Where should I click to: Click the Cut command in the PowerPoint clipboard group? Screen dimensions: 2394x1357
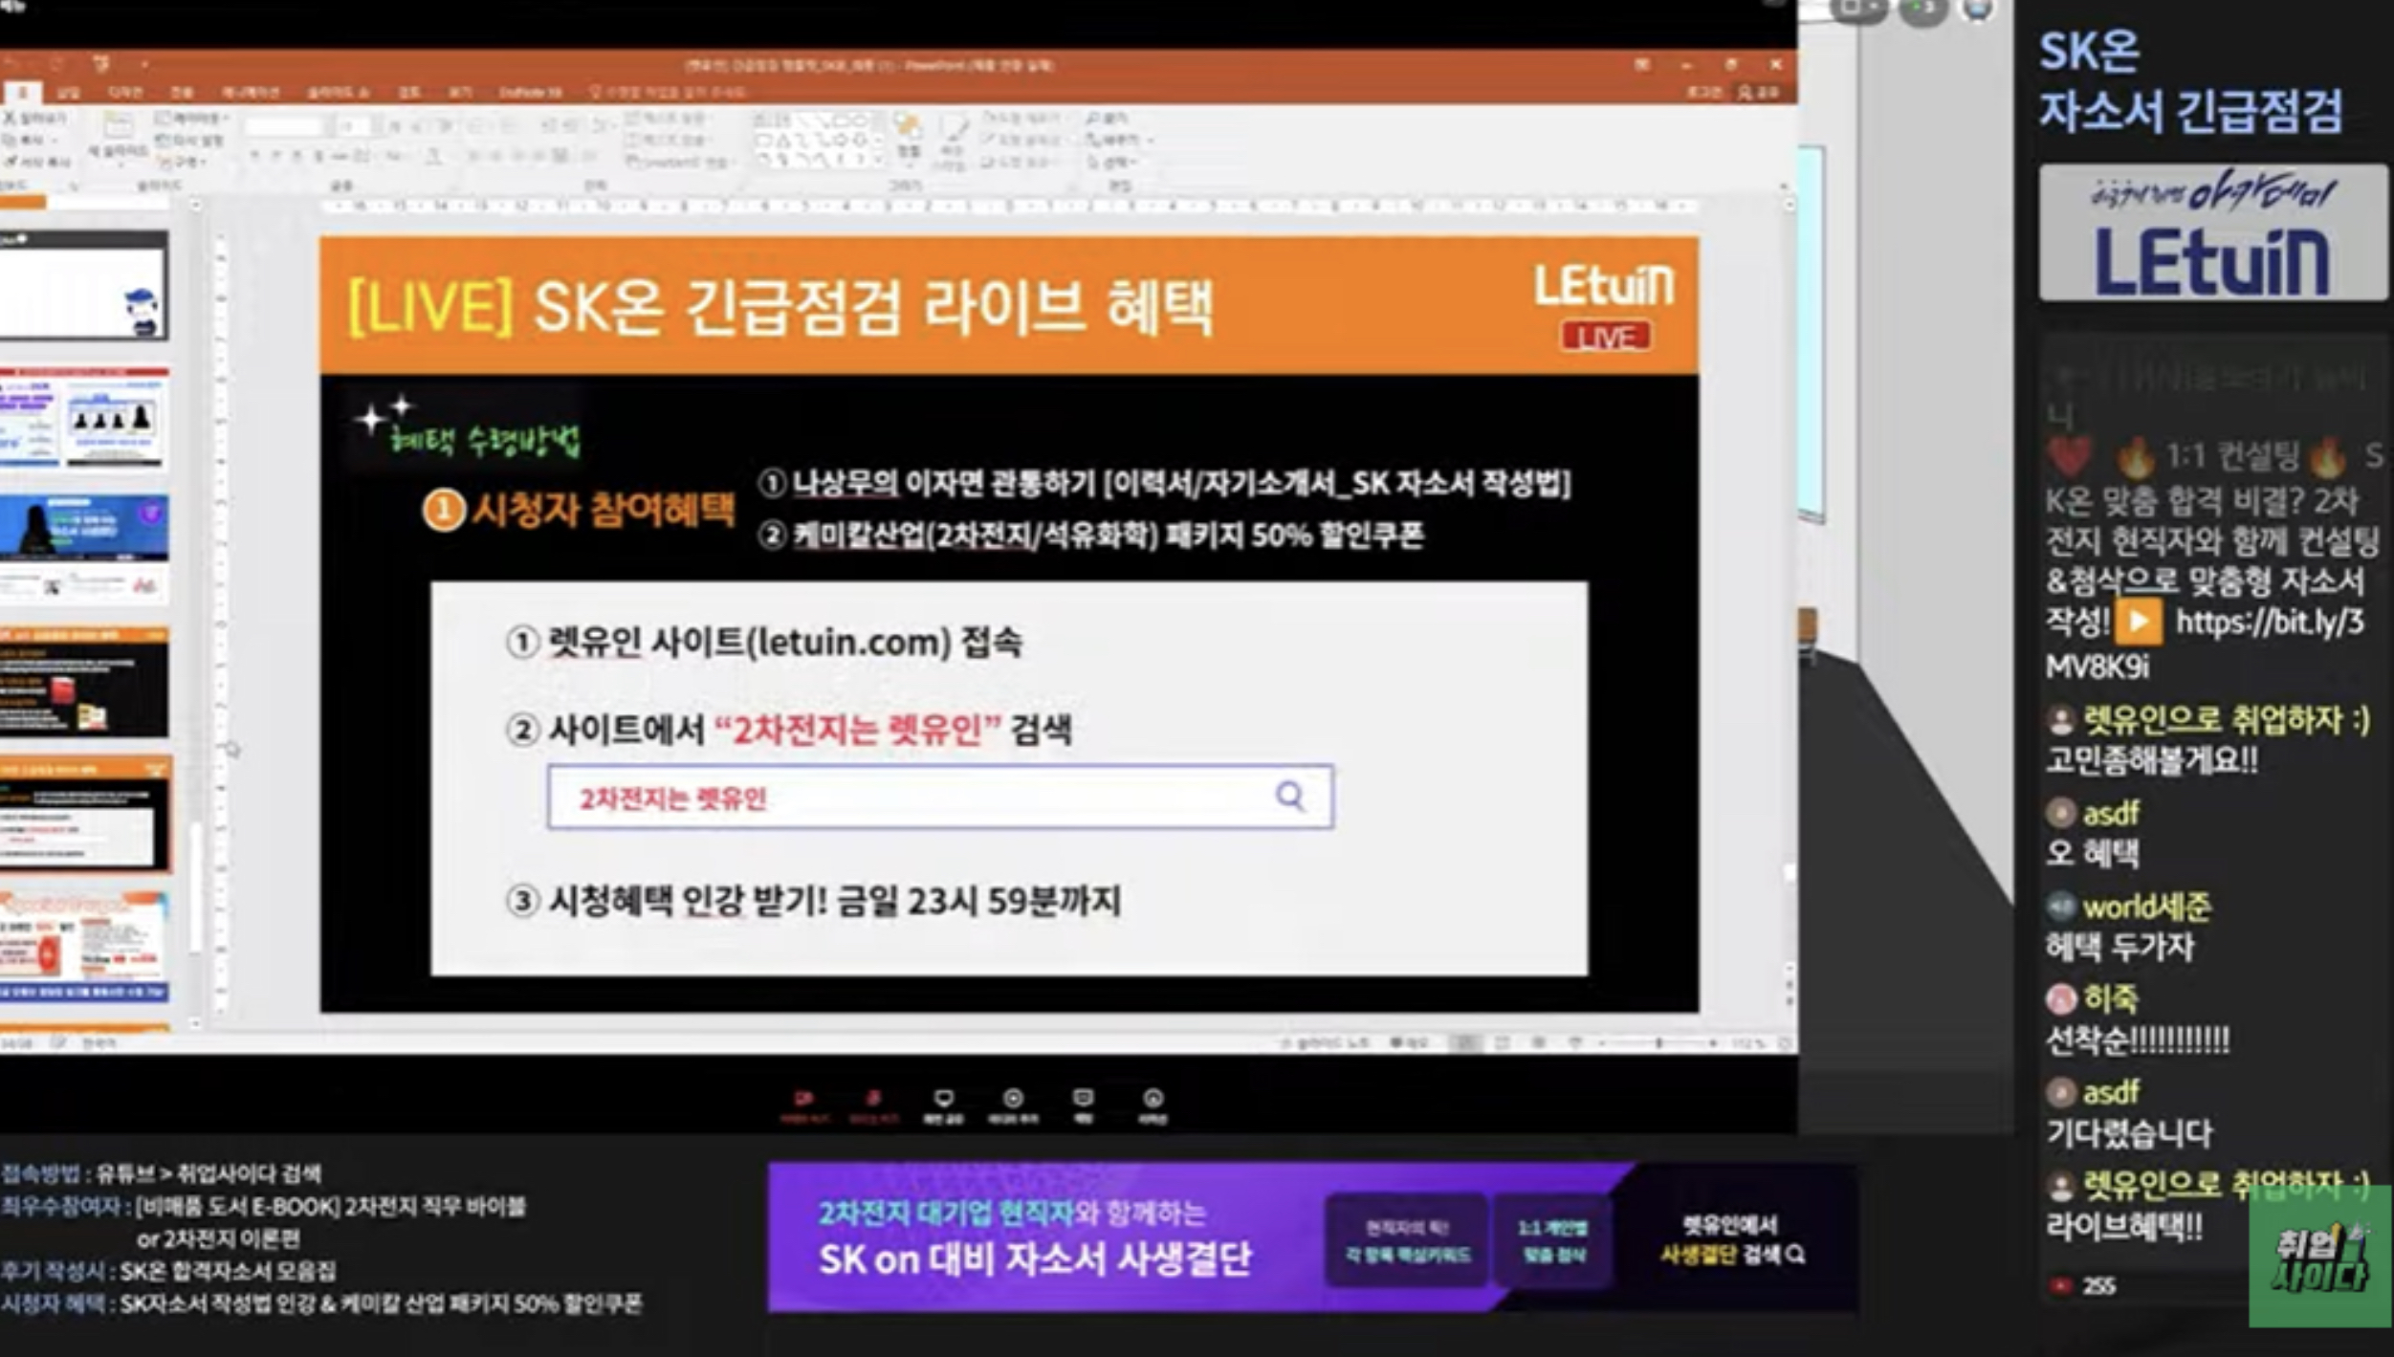[x=35, y=118]
